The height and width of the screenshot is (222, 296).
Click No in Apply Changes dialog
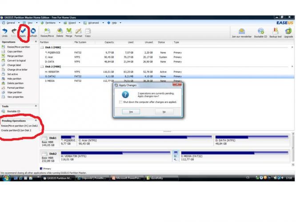pyautogui.click(x=164, y=112)
